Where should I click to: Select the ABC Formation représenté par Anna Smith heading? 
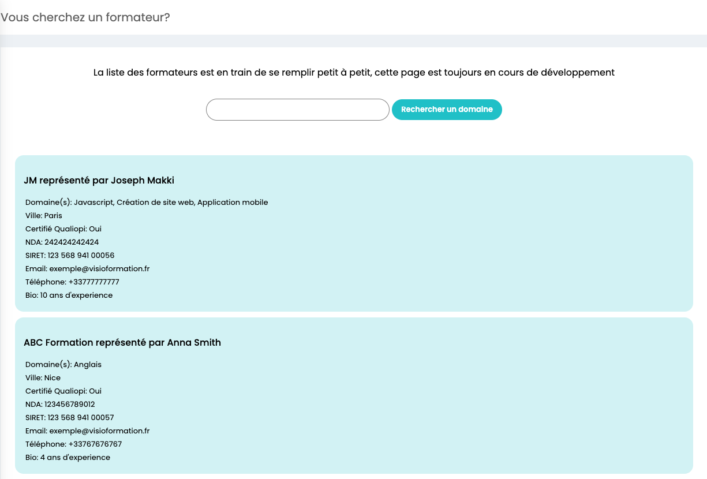pyautogui.click(x=122, y=343)
